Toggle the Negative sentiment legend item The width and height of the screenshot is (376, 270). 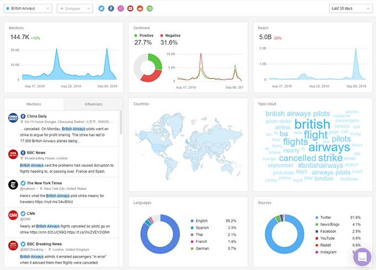tap(171, 35)
